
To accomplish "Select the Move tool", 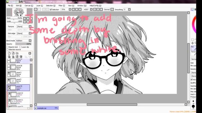I will [193, 43].
